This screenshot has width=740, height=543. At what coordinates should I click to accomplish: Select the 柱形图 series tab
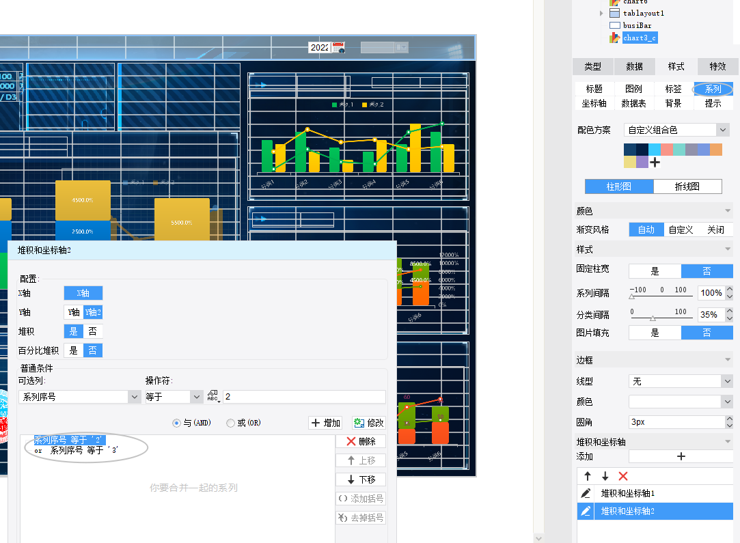coord(618,186)
